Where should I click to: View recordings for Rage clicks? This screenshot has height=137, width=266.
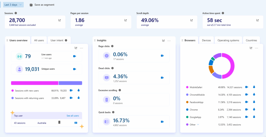pos(162,55)
